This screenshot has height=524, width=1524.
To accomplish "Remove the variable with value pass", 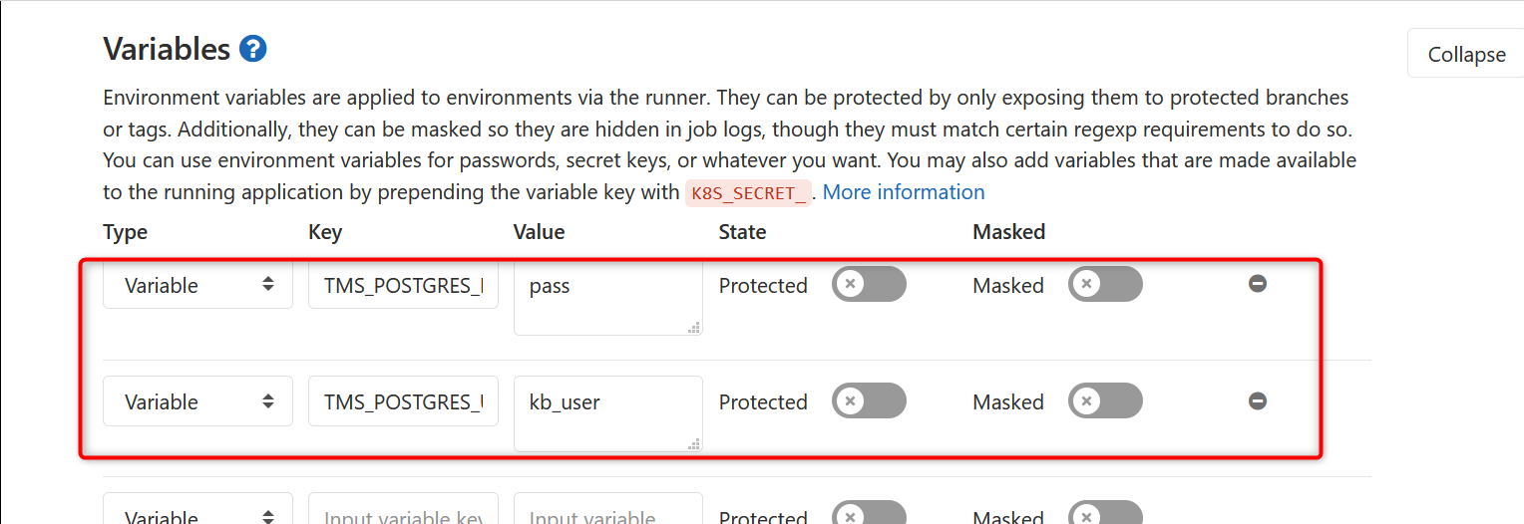I will [1258, 284].
